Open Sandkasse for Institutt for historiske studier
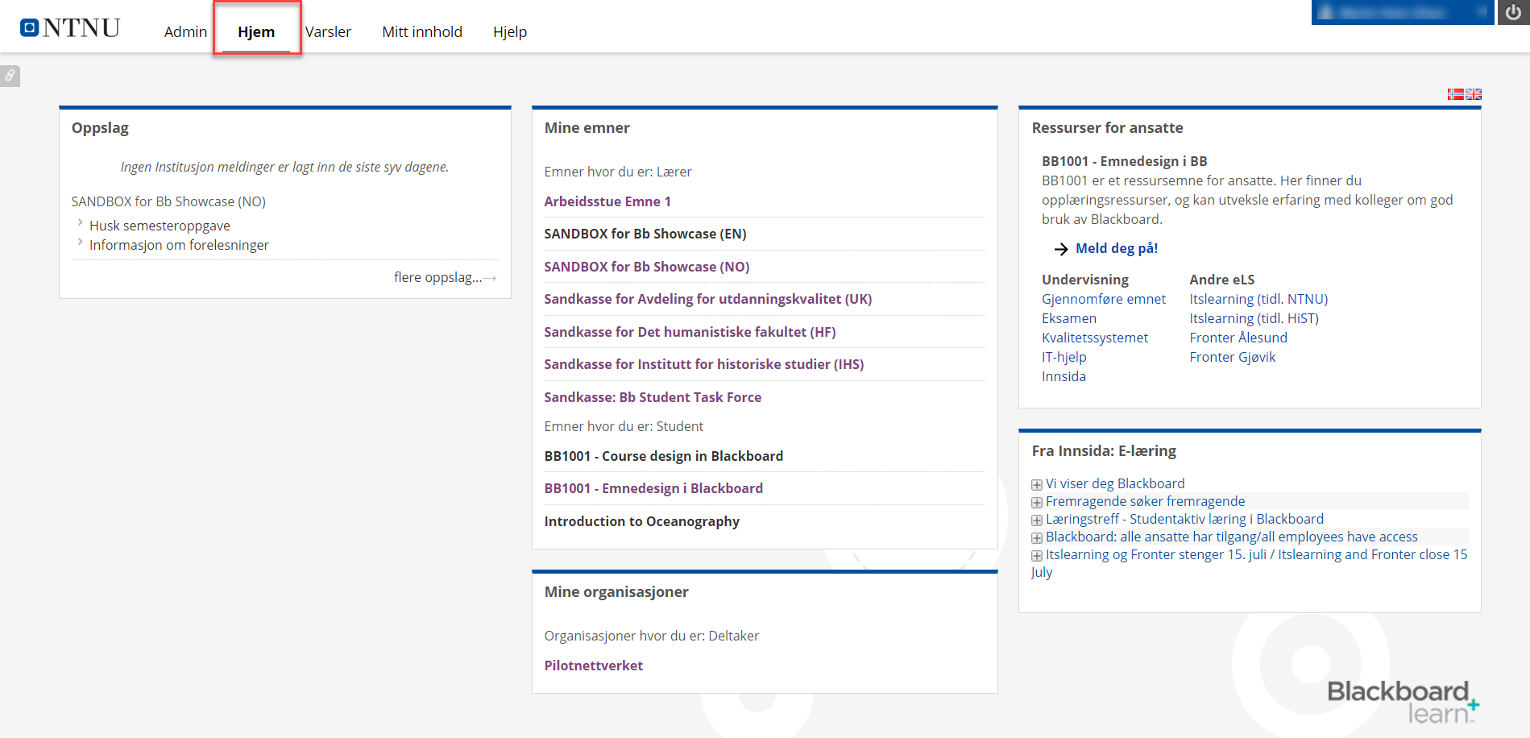The width and height of the screenshot is (1530, 738). pos(704,364)
